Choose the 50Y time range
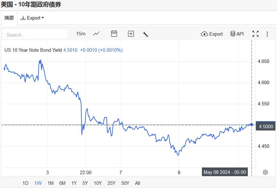This screenshot has width=277, height=189. click(x=125, y=183)
